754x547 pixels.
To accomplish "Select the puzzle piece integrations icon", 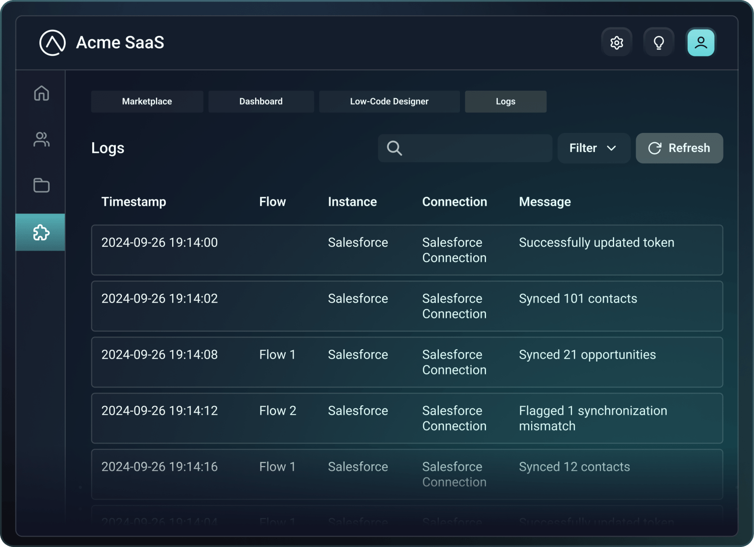I will 41,233.
